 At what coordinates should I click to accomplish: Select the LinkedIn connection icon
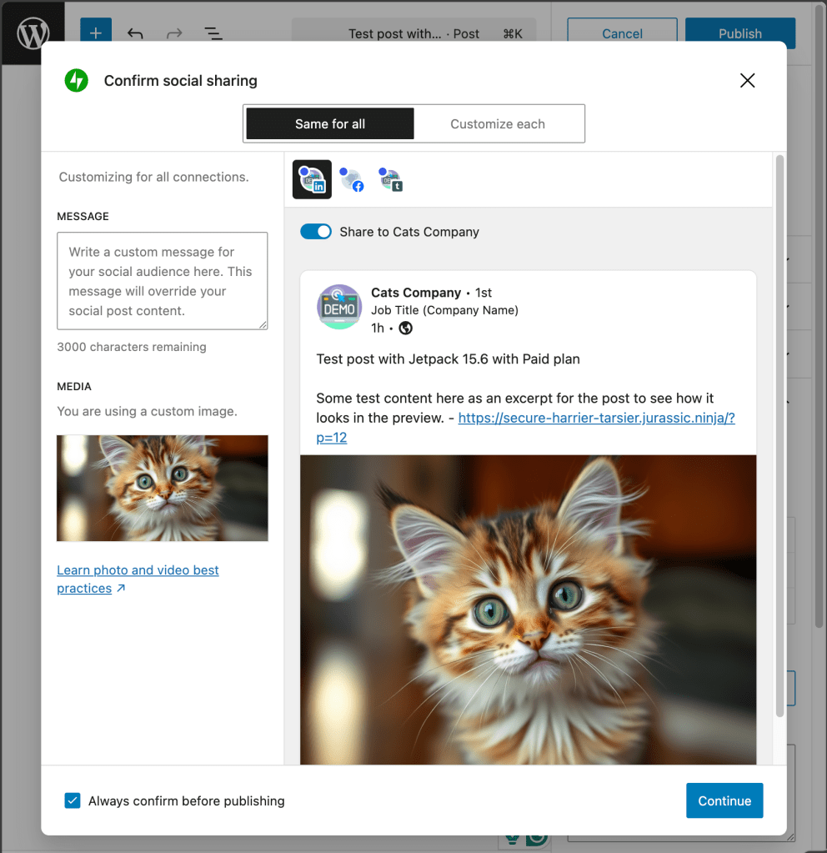[312, 179]
